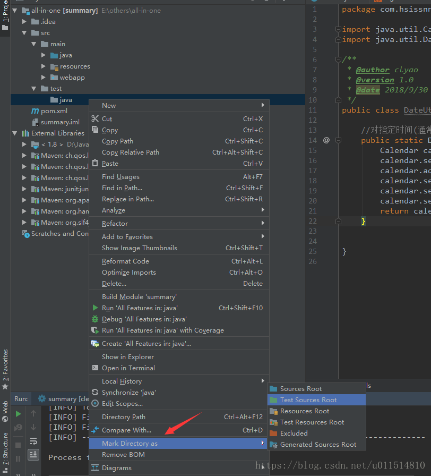Click the External Libraries icon
The image size is (431, 476).
(x=25, y=133)
